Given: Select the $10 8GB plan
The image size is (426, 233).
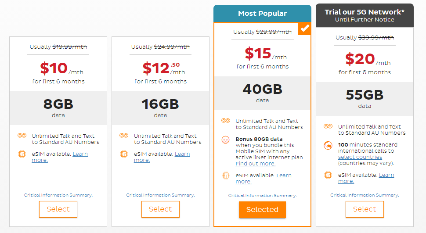Looking at the screenshot, I should [58, 209].
